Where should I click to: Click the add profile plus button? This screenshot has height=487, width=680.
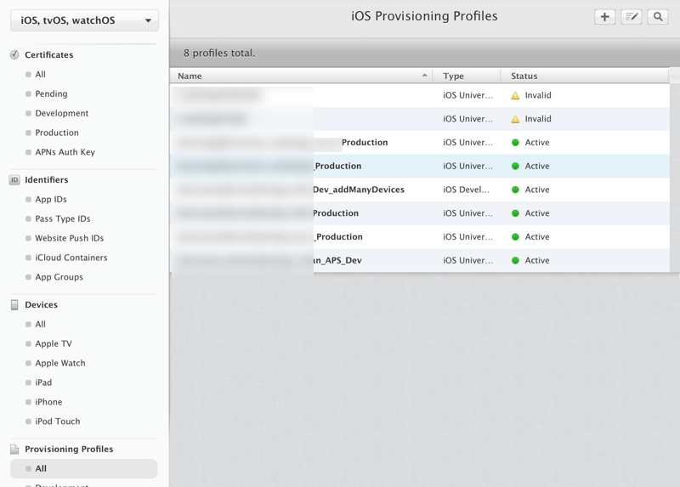pos(604,17)
